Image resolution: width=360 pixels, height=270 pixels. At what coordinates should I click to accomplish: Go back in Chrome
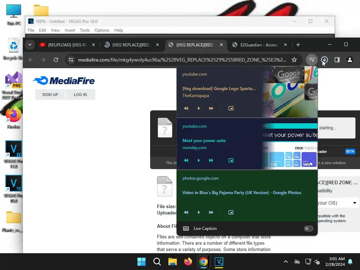[31, 60]
